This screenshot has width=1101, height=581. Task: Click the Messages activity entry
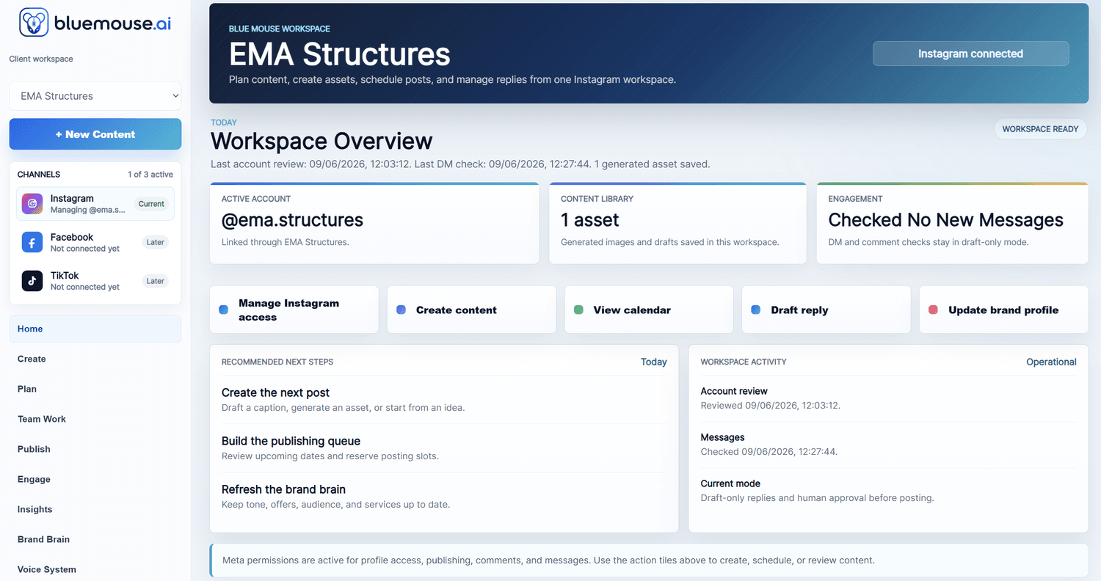[888, 445]
